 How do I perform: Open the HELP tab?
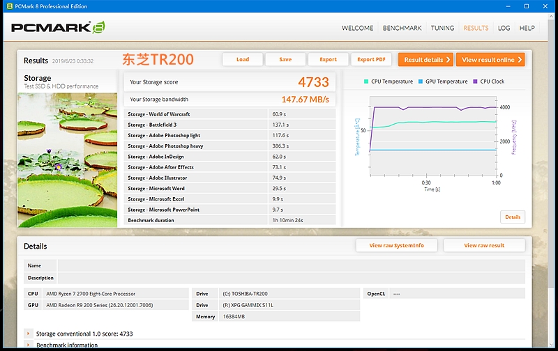[x=527, y=28]
